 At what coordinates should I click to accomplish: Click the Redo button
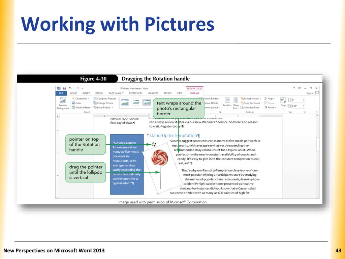78,88
